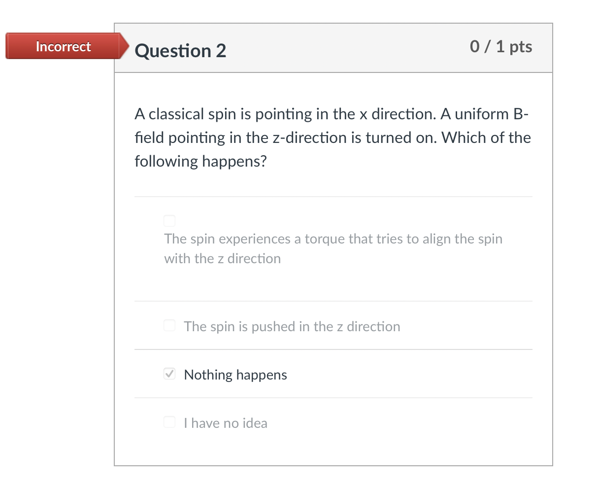Click the checkbox next to the pushed answer
This screenshot has height=484, width=599.
click(169, 325)
